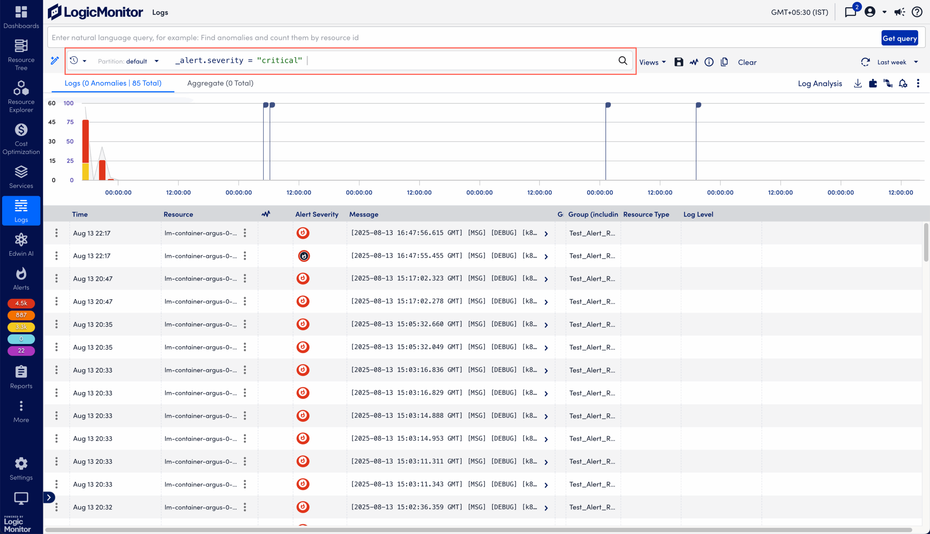Copy the query with the copy icon

pos(724,62)
